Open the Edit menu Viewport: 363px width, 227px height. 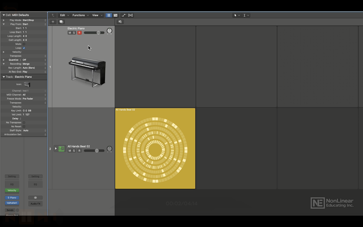63,15
